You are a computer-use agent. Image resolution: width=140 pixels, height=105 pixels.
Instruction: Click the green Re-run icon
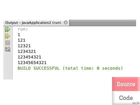click(x=7, y=29)
